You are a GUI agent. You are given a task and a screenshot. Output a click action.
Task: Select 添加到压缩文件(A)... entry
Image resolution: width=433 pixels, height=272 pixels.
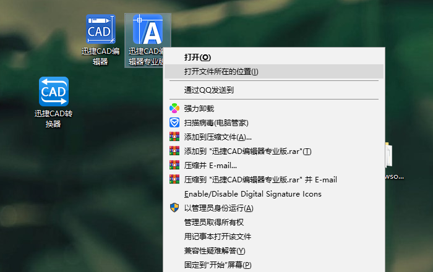pos(273,137)
